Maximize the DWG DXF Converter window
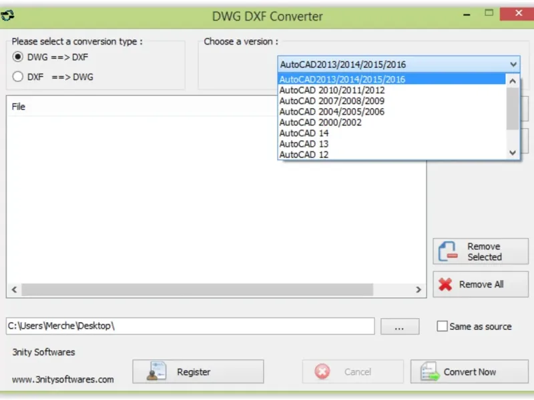534x400 pixels. coord(489,13)
